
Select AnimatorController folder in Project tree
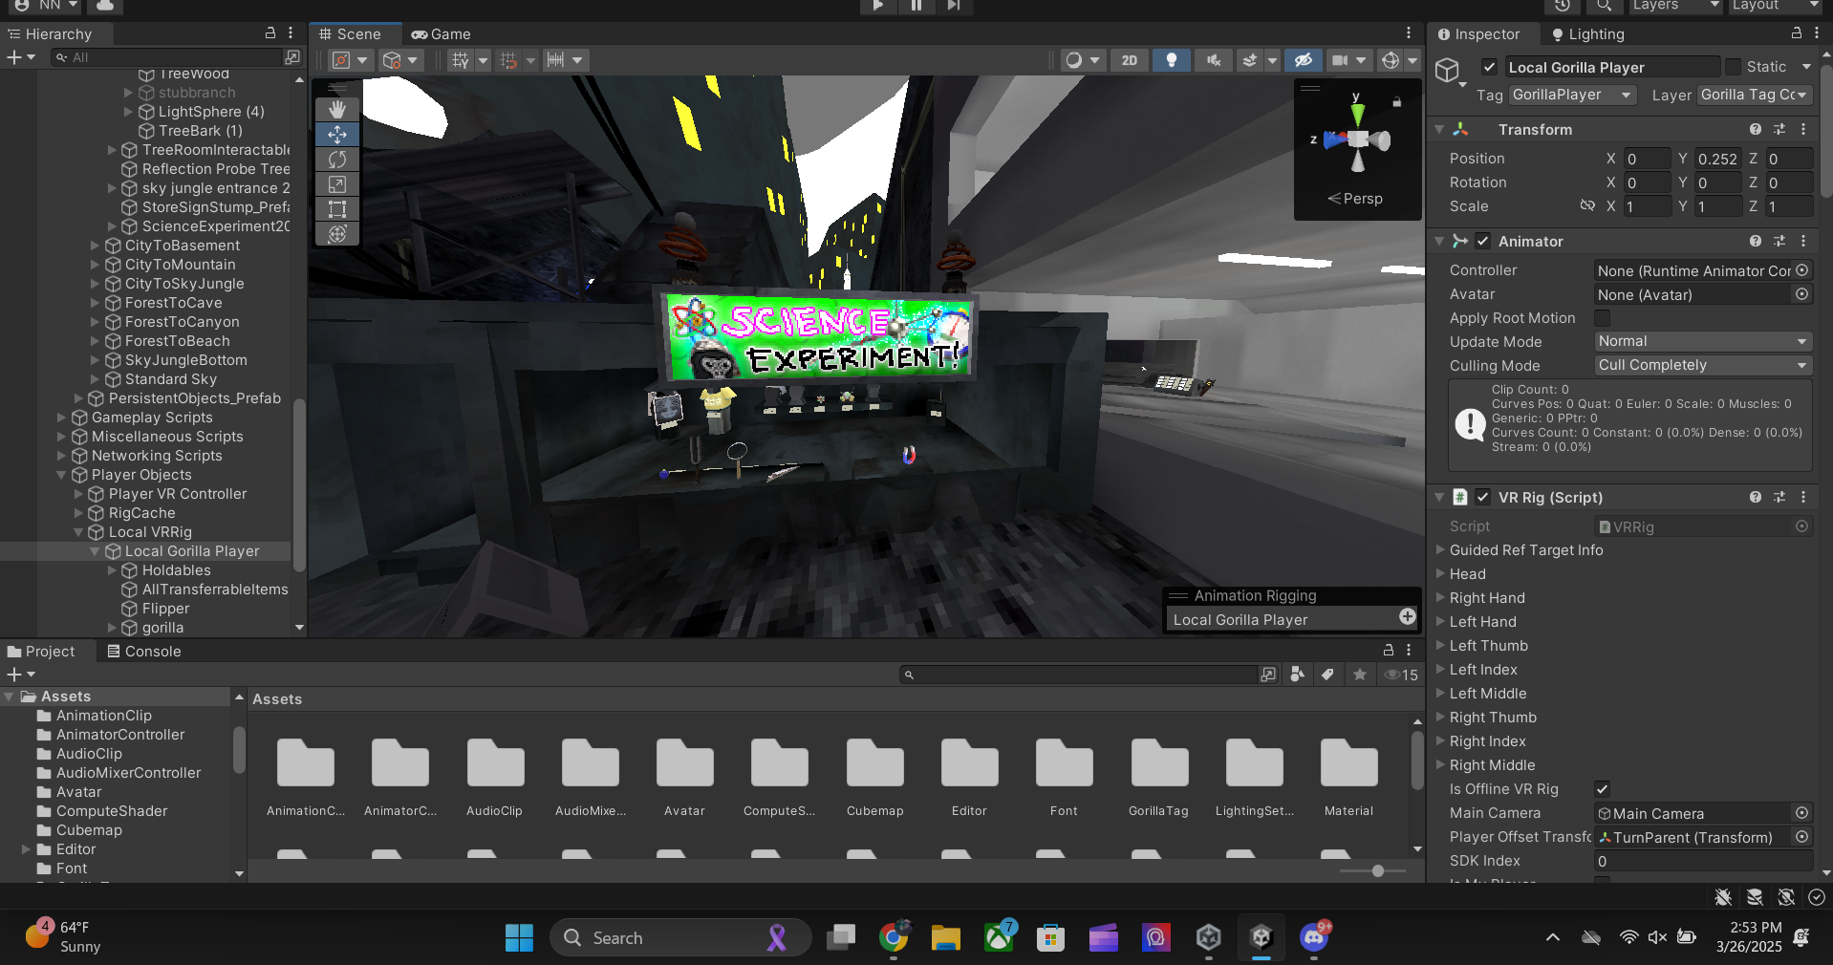tap(120, 735)
